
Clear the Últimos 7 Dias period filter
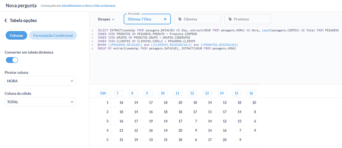tap(165, 19)
